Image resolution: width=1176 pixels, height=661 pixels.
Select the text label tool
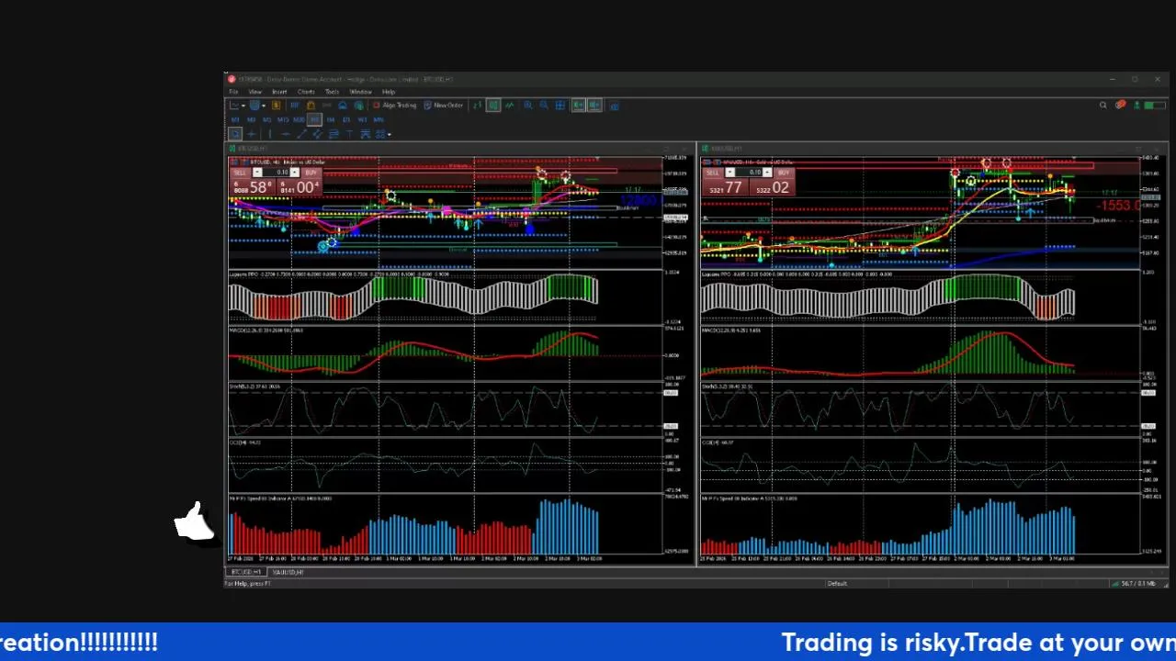[x=349, y=134]
